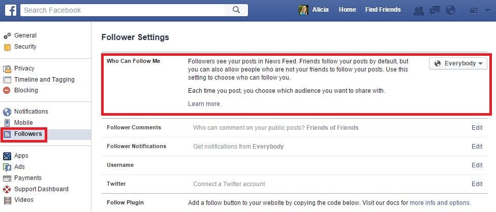Screen dimensions: 496x212
Task: Click the Follow Plugin label
Action: point(125,202)
